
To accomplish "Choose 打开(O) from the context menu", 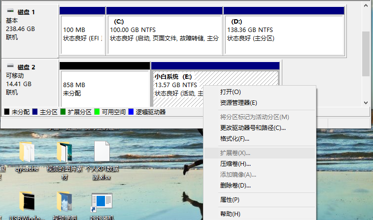I will point(230,92).
